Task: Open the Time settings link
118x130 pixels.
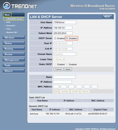Action: [9, 29]
